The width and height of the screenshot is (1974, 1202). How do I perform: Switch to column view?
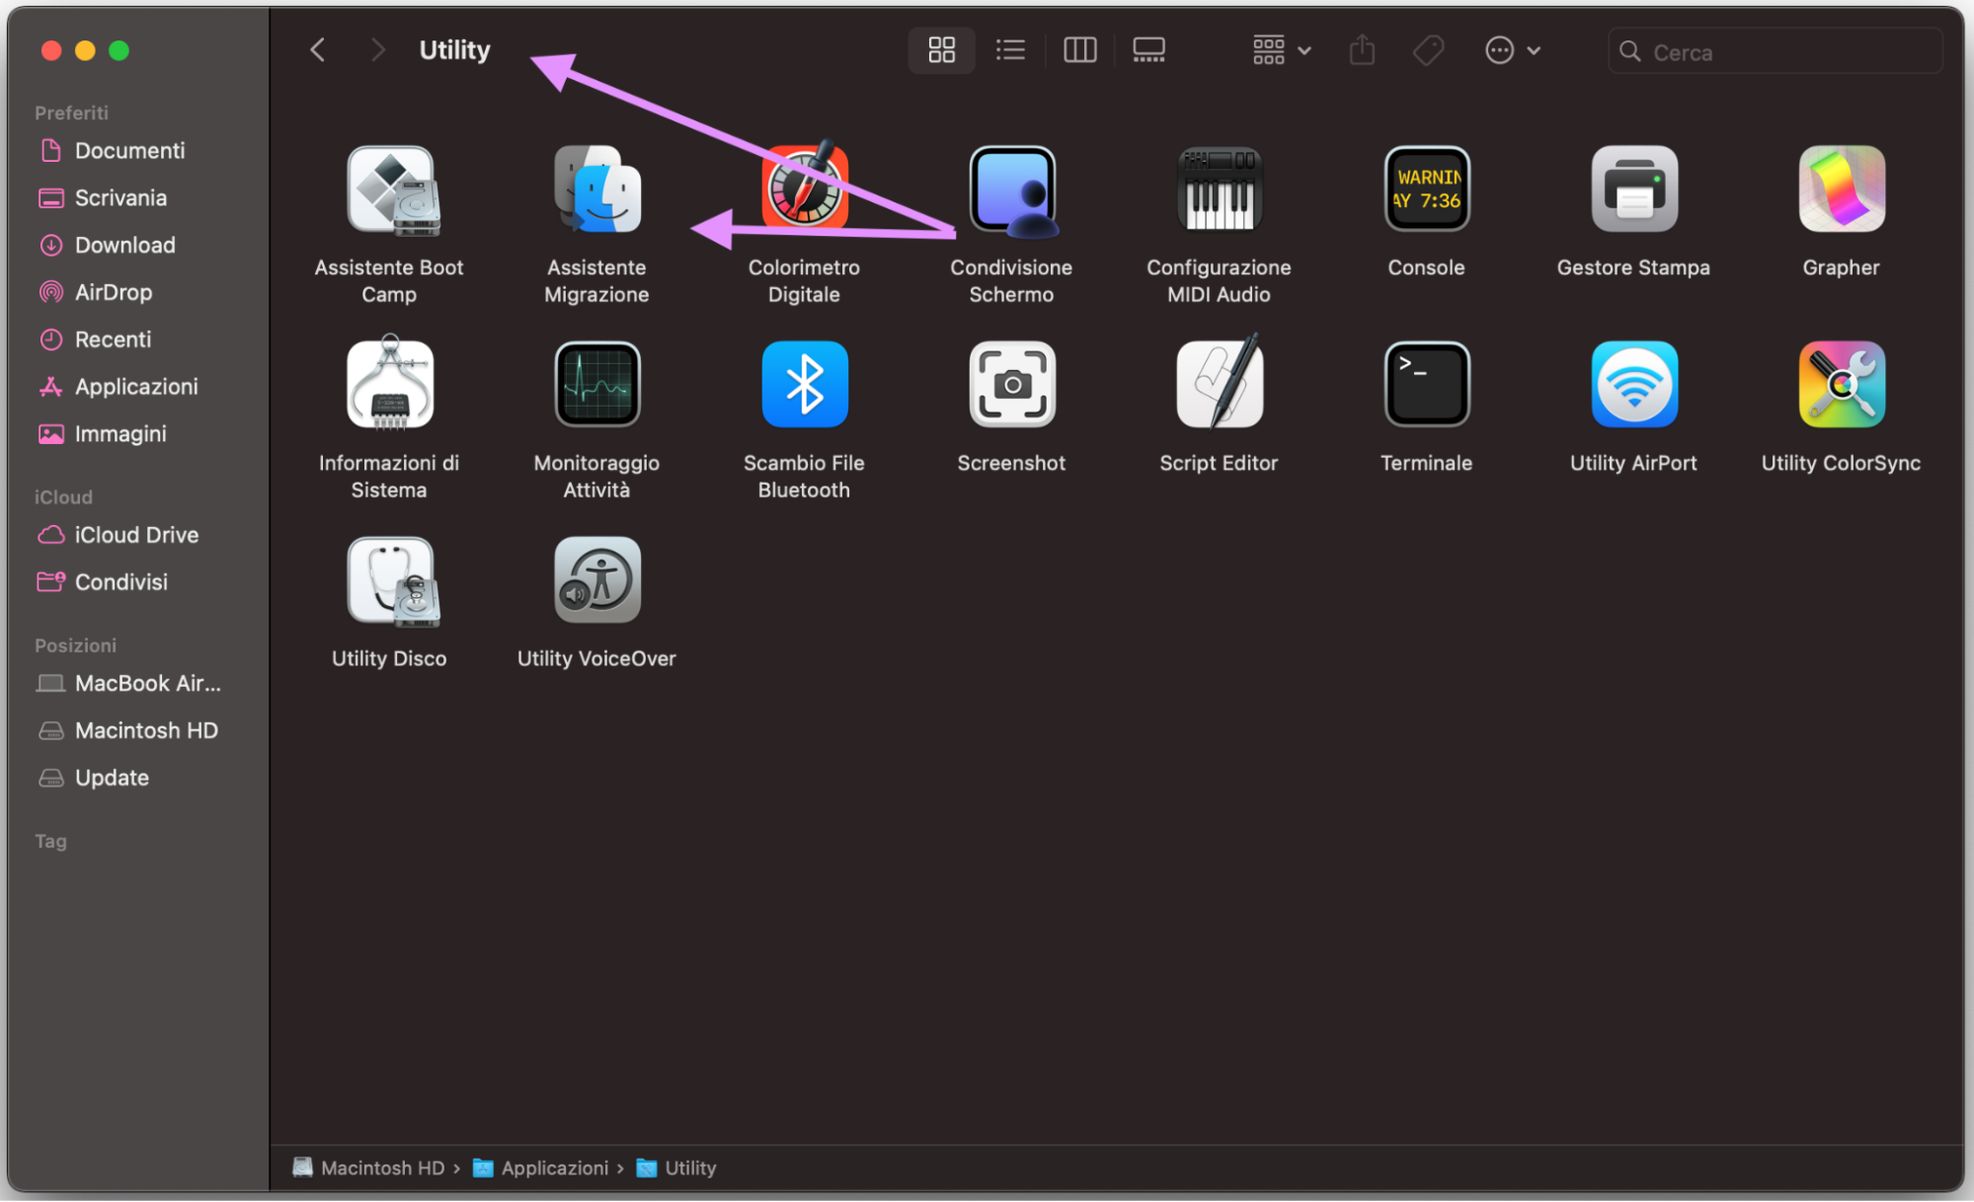click(1079, 49)
